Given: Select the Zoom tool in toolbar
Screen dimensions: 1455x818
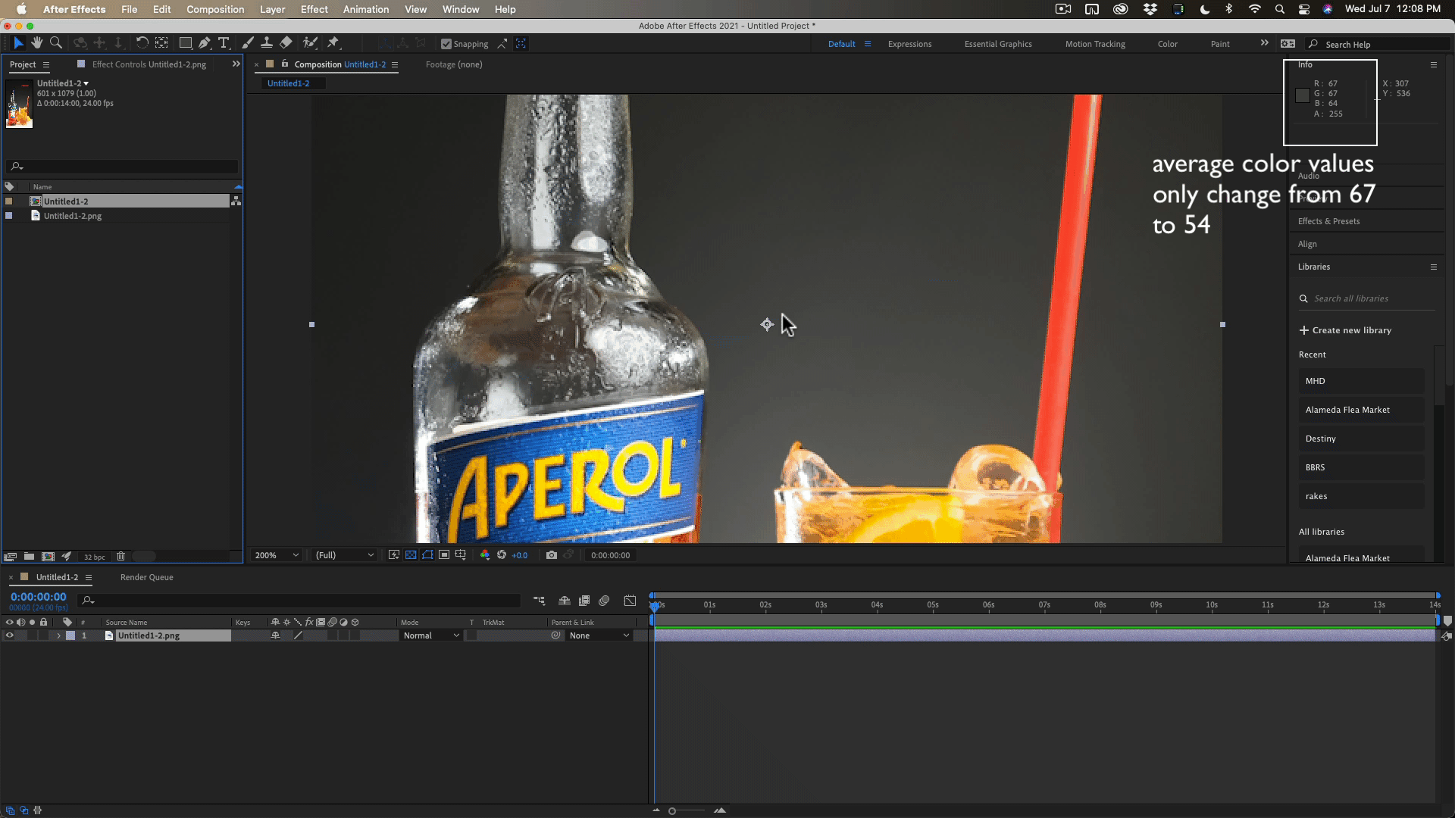Looking at the screenshot, I should point(55,43).
